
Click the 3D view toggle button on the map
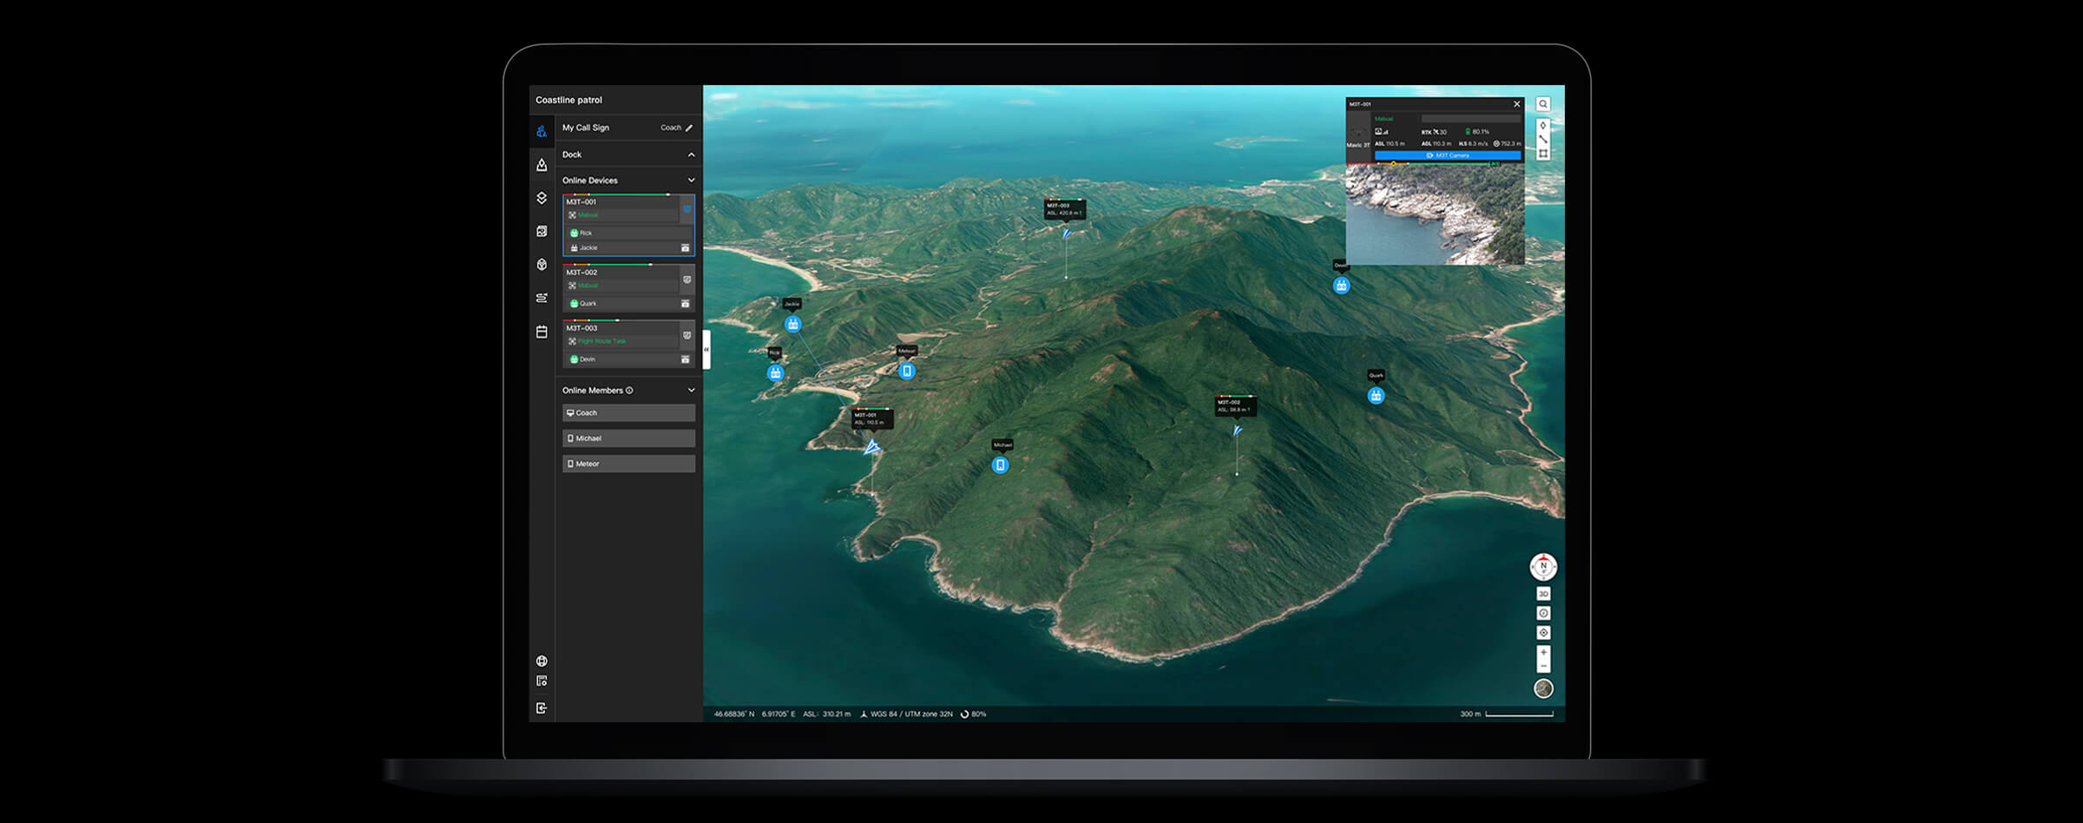tap(1544, 593)
